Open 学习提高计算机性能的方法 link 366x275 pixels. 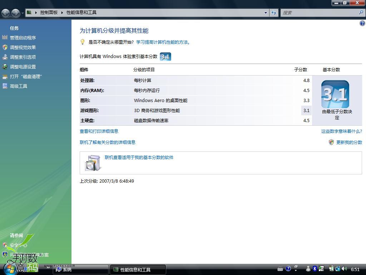[163, 42]
